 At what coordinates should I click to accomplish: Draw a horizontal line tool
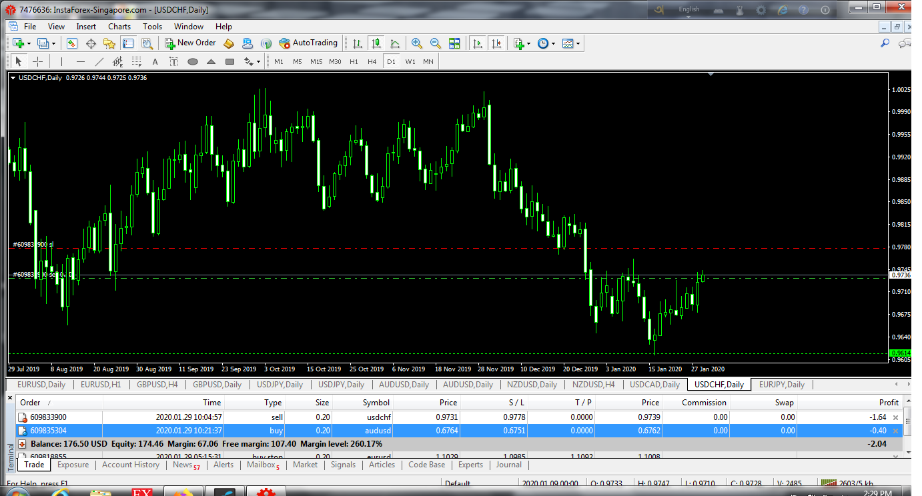[81, 61]
